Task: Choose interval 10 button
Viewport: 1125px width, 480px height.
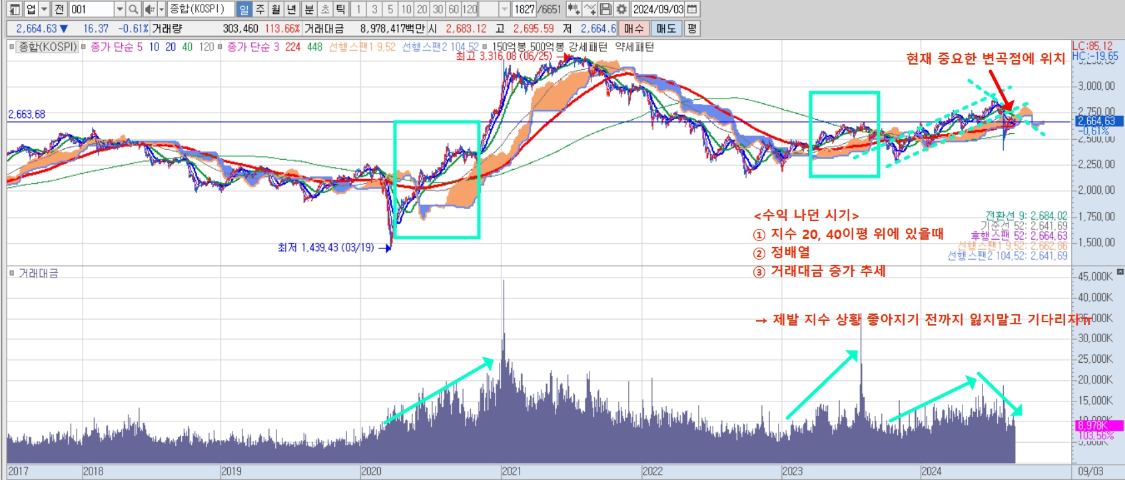Action: click(406, 9)
